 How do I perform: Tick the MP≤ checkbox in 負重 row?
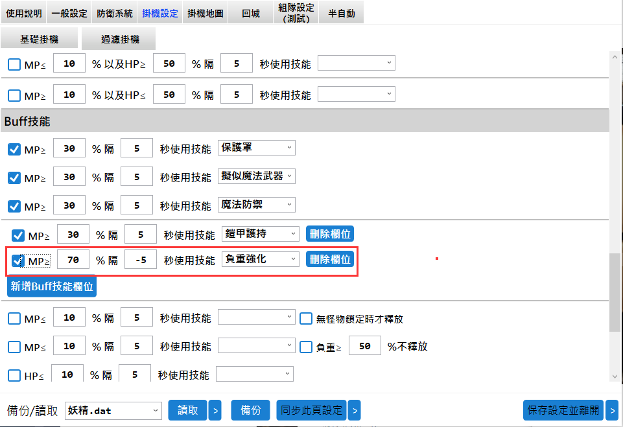(14, 347)
